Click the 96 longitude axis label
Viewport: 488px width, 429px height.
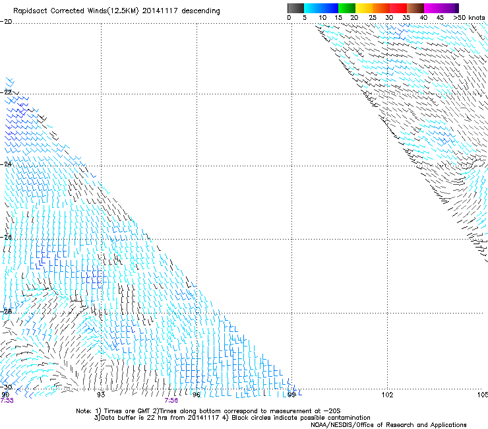click(x=197, y=395)
